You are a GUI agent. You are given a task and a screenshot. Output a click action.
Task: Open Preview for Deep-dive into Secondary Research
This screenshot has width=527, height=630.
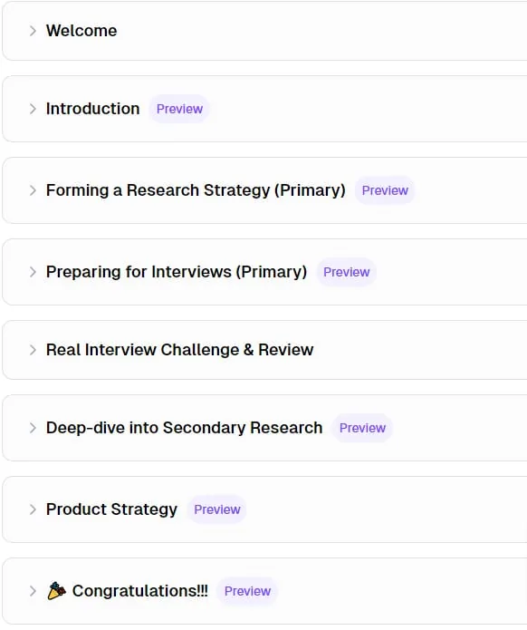click(x=362, y=428)
